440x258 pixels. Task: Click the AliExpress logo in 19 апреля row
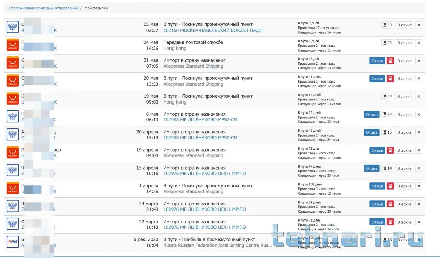click(13, 152)
